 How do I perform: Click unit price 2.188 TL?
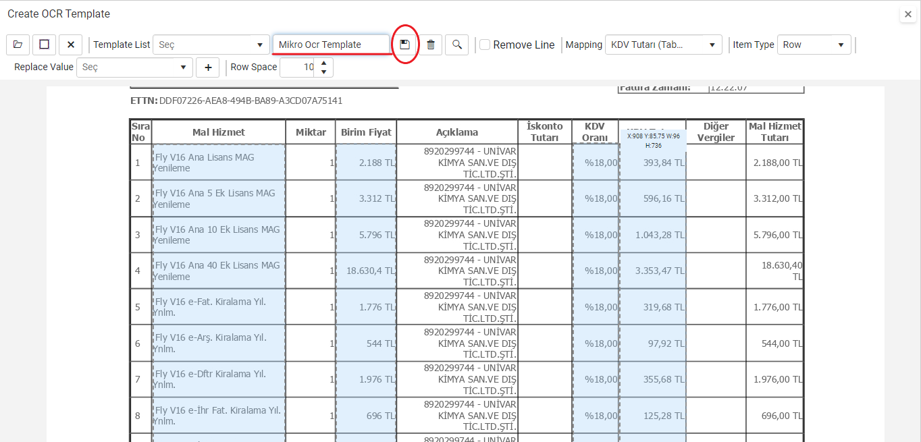(377, 163)
